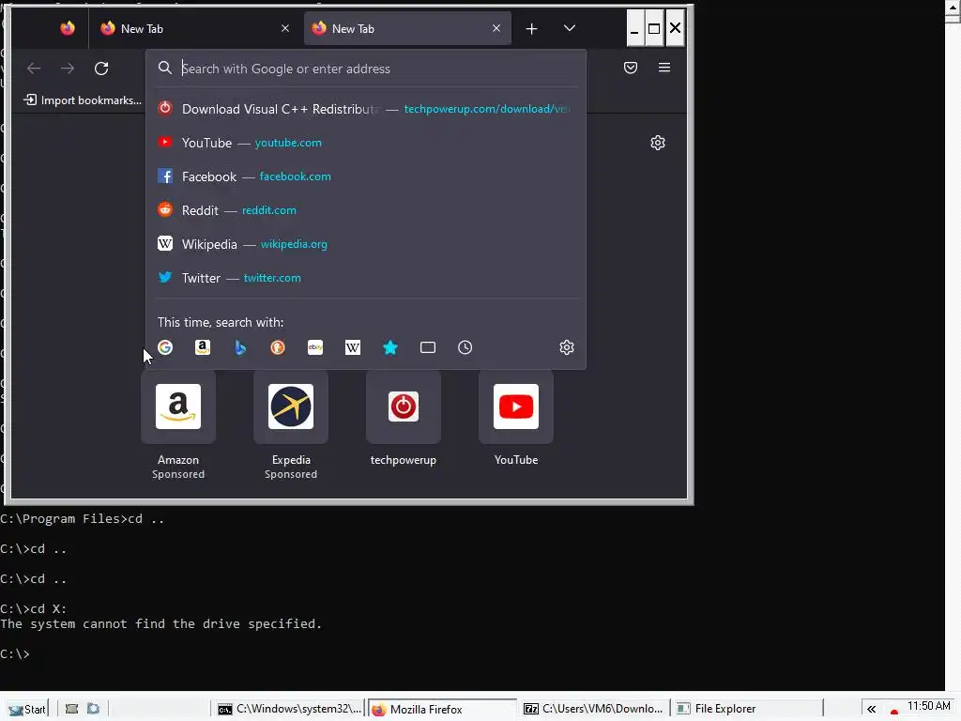Go forward using the forward arrow
This screenshot has width=961, height=721.
[68, 68]
